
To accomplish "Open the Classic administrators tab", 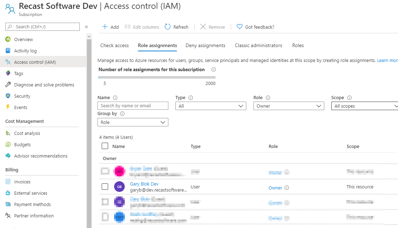I will click(258, 45).
